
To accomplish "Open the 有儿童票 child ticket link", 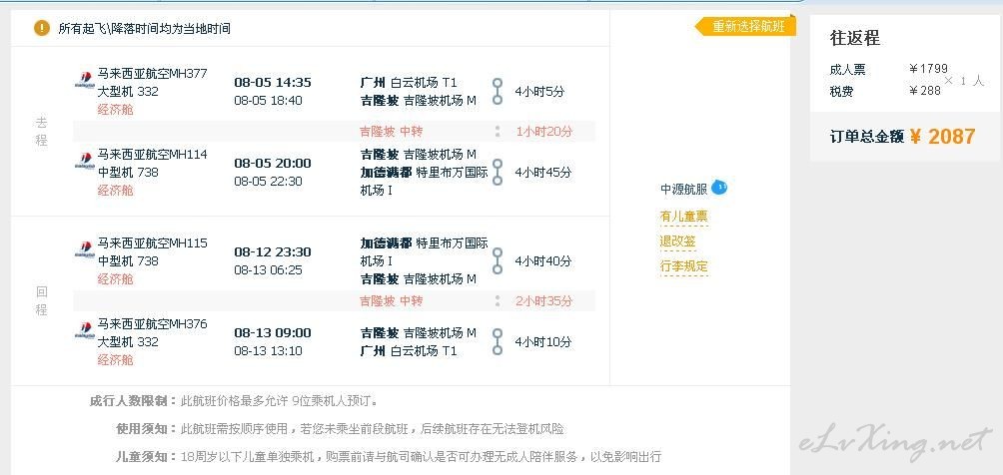I will coord(683,217).
